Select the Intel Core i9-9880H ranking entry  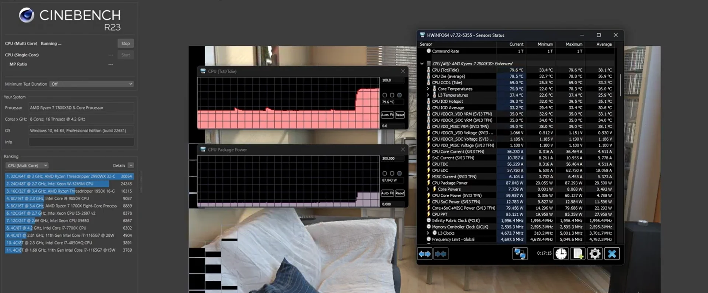click(x=69, y=199)
